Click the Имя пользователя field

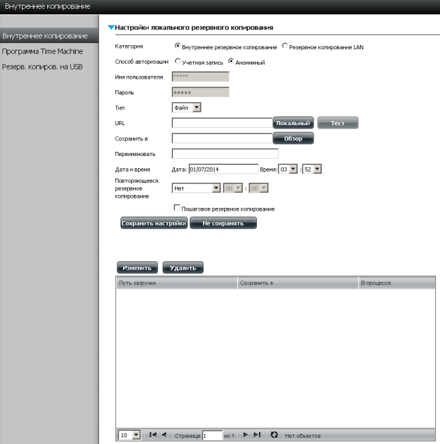tap(200, 77)
